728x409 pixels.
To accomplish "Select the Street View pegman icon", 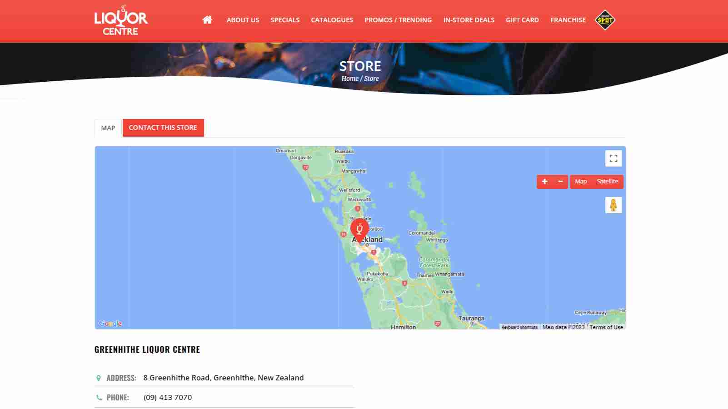I will click(x=613, y=205).
